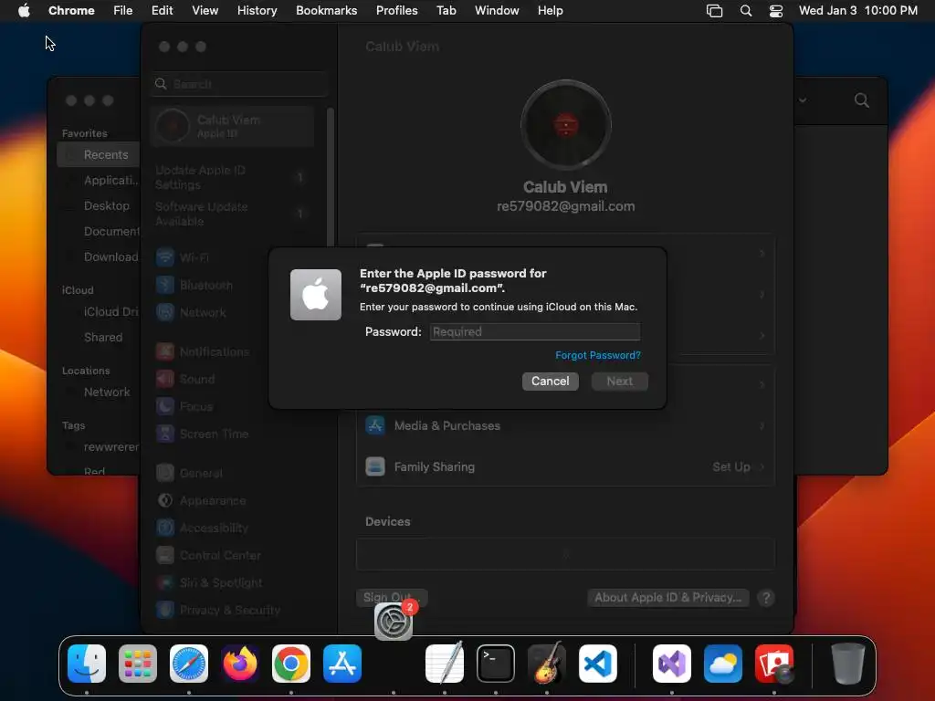Screen dimensions: 935x701
Task: Open the History menu
Action: (257, 11)
